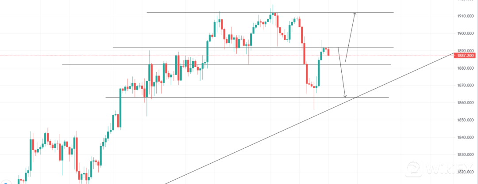Screen dimensions: 478x184
Task: Click the 1840.000 price axis label
Action: (466, 137)
